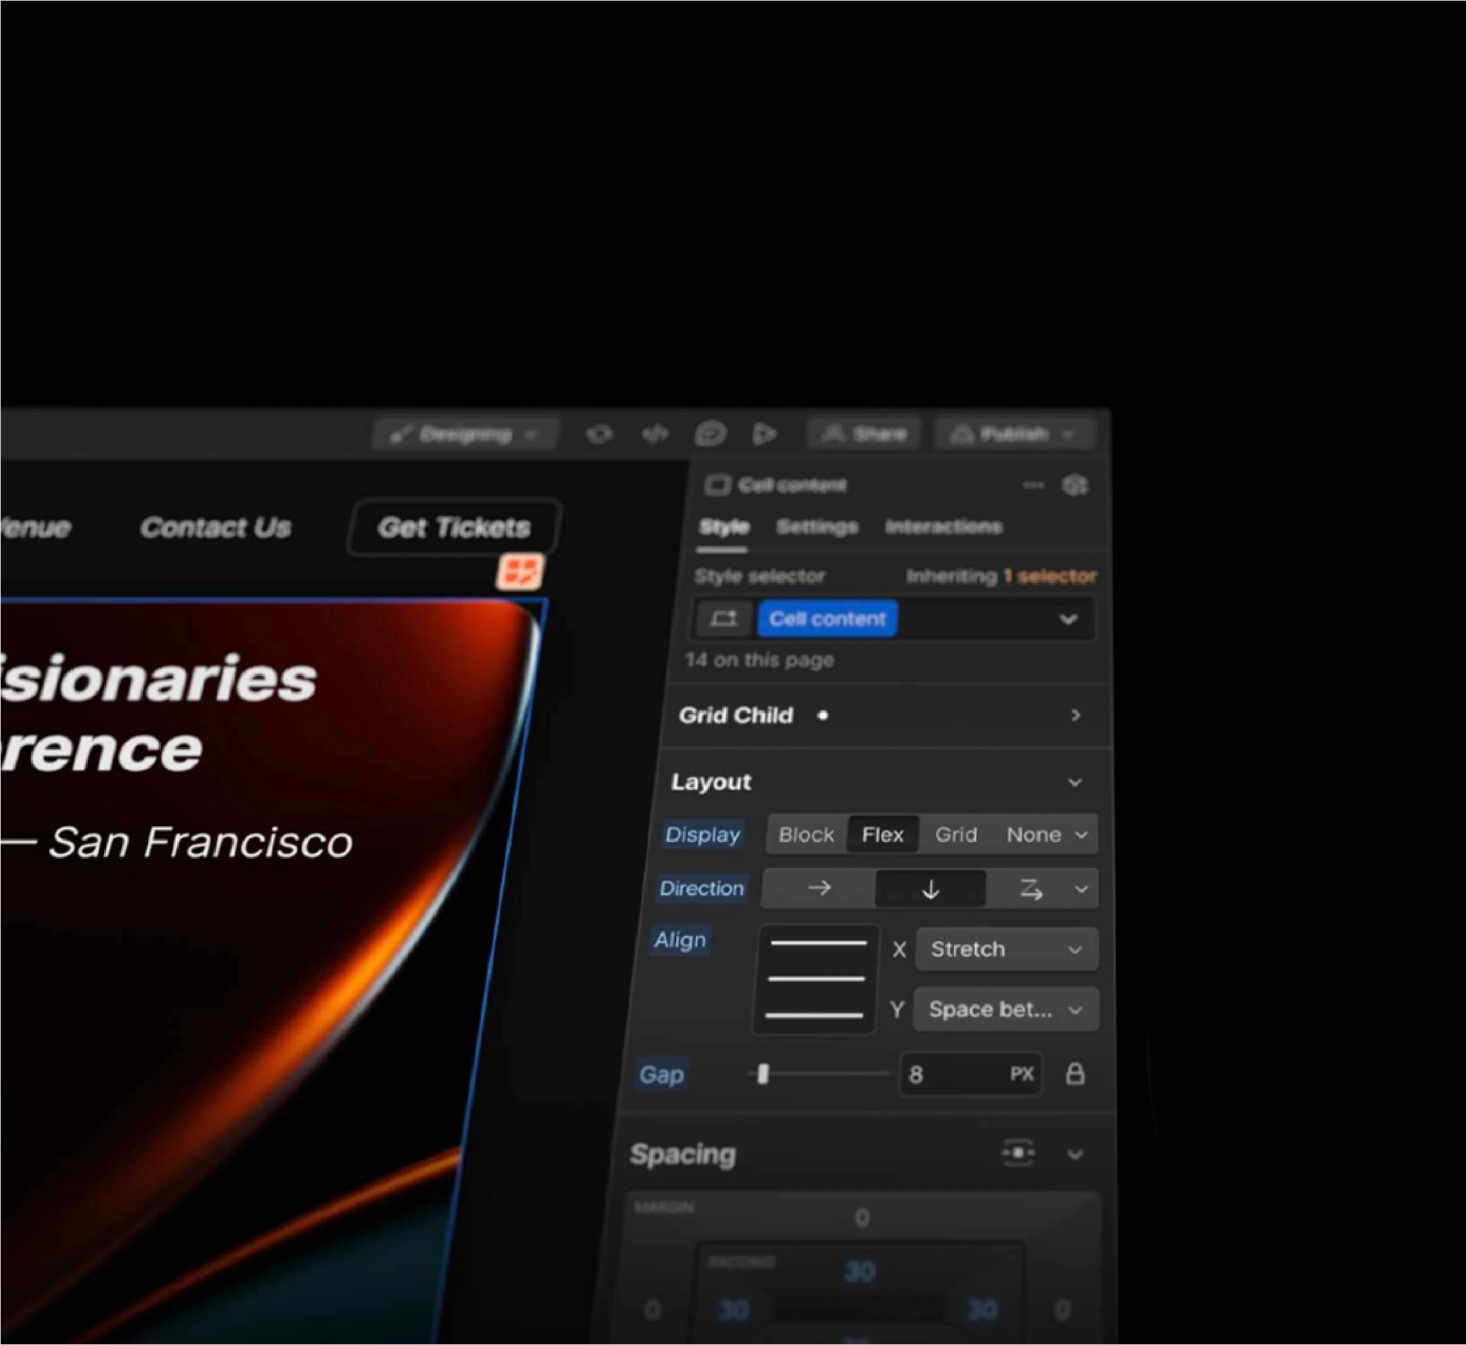Open more display options chevron
This screenshot has width=1466, height=1345.
pyautogui.click(x=1082, y=835)
